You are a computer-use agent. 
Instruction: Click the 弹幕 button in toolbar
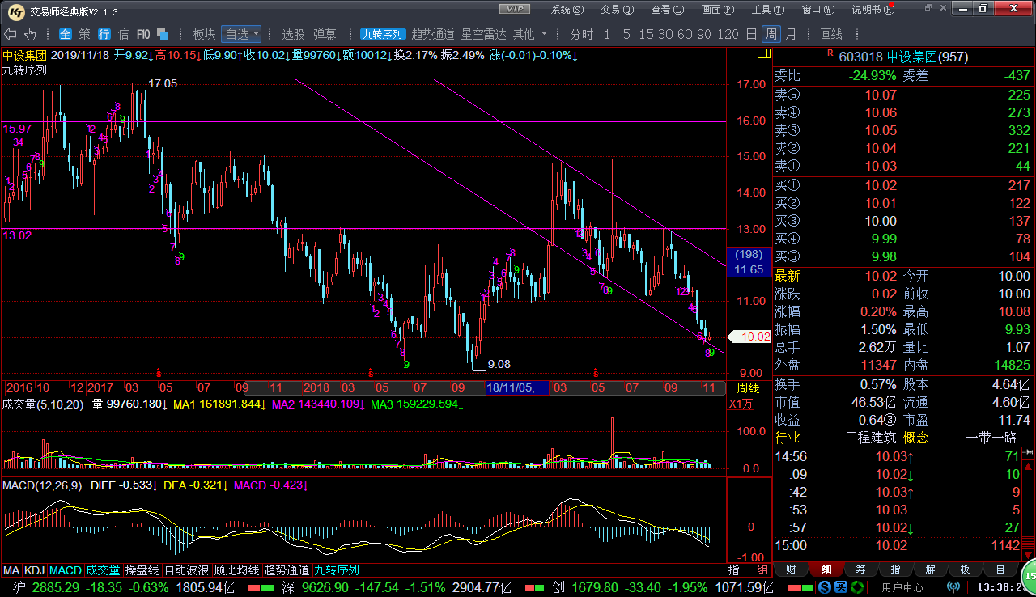click(325, 34)
